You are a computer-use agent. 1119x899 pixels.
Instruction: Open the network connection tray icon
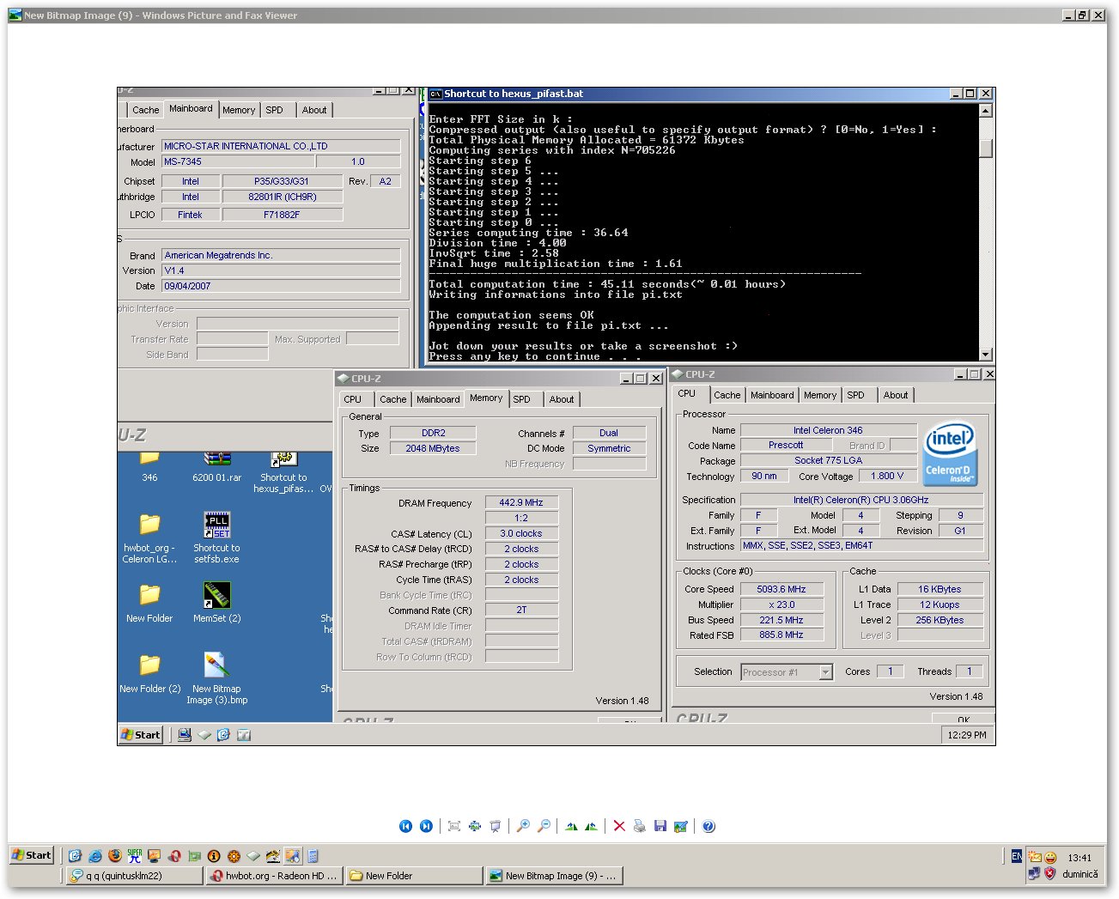1034,873
